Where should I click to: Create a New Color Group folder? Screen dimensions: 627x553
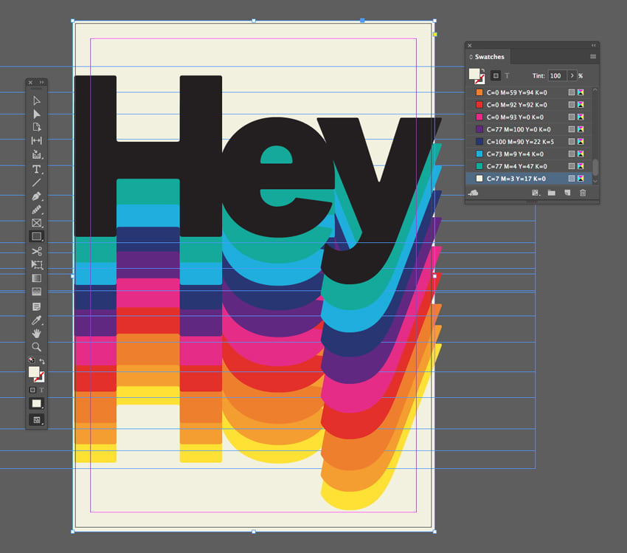click(x=552, y=193)
